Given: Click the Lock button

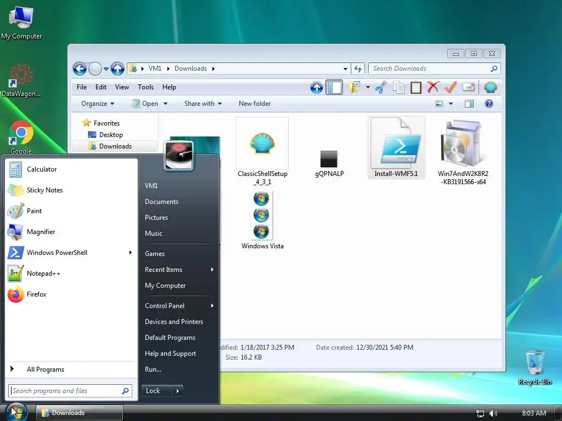Looking at the screenshot, I should pos(156,391).
